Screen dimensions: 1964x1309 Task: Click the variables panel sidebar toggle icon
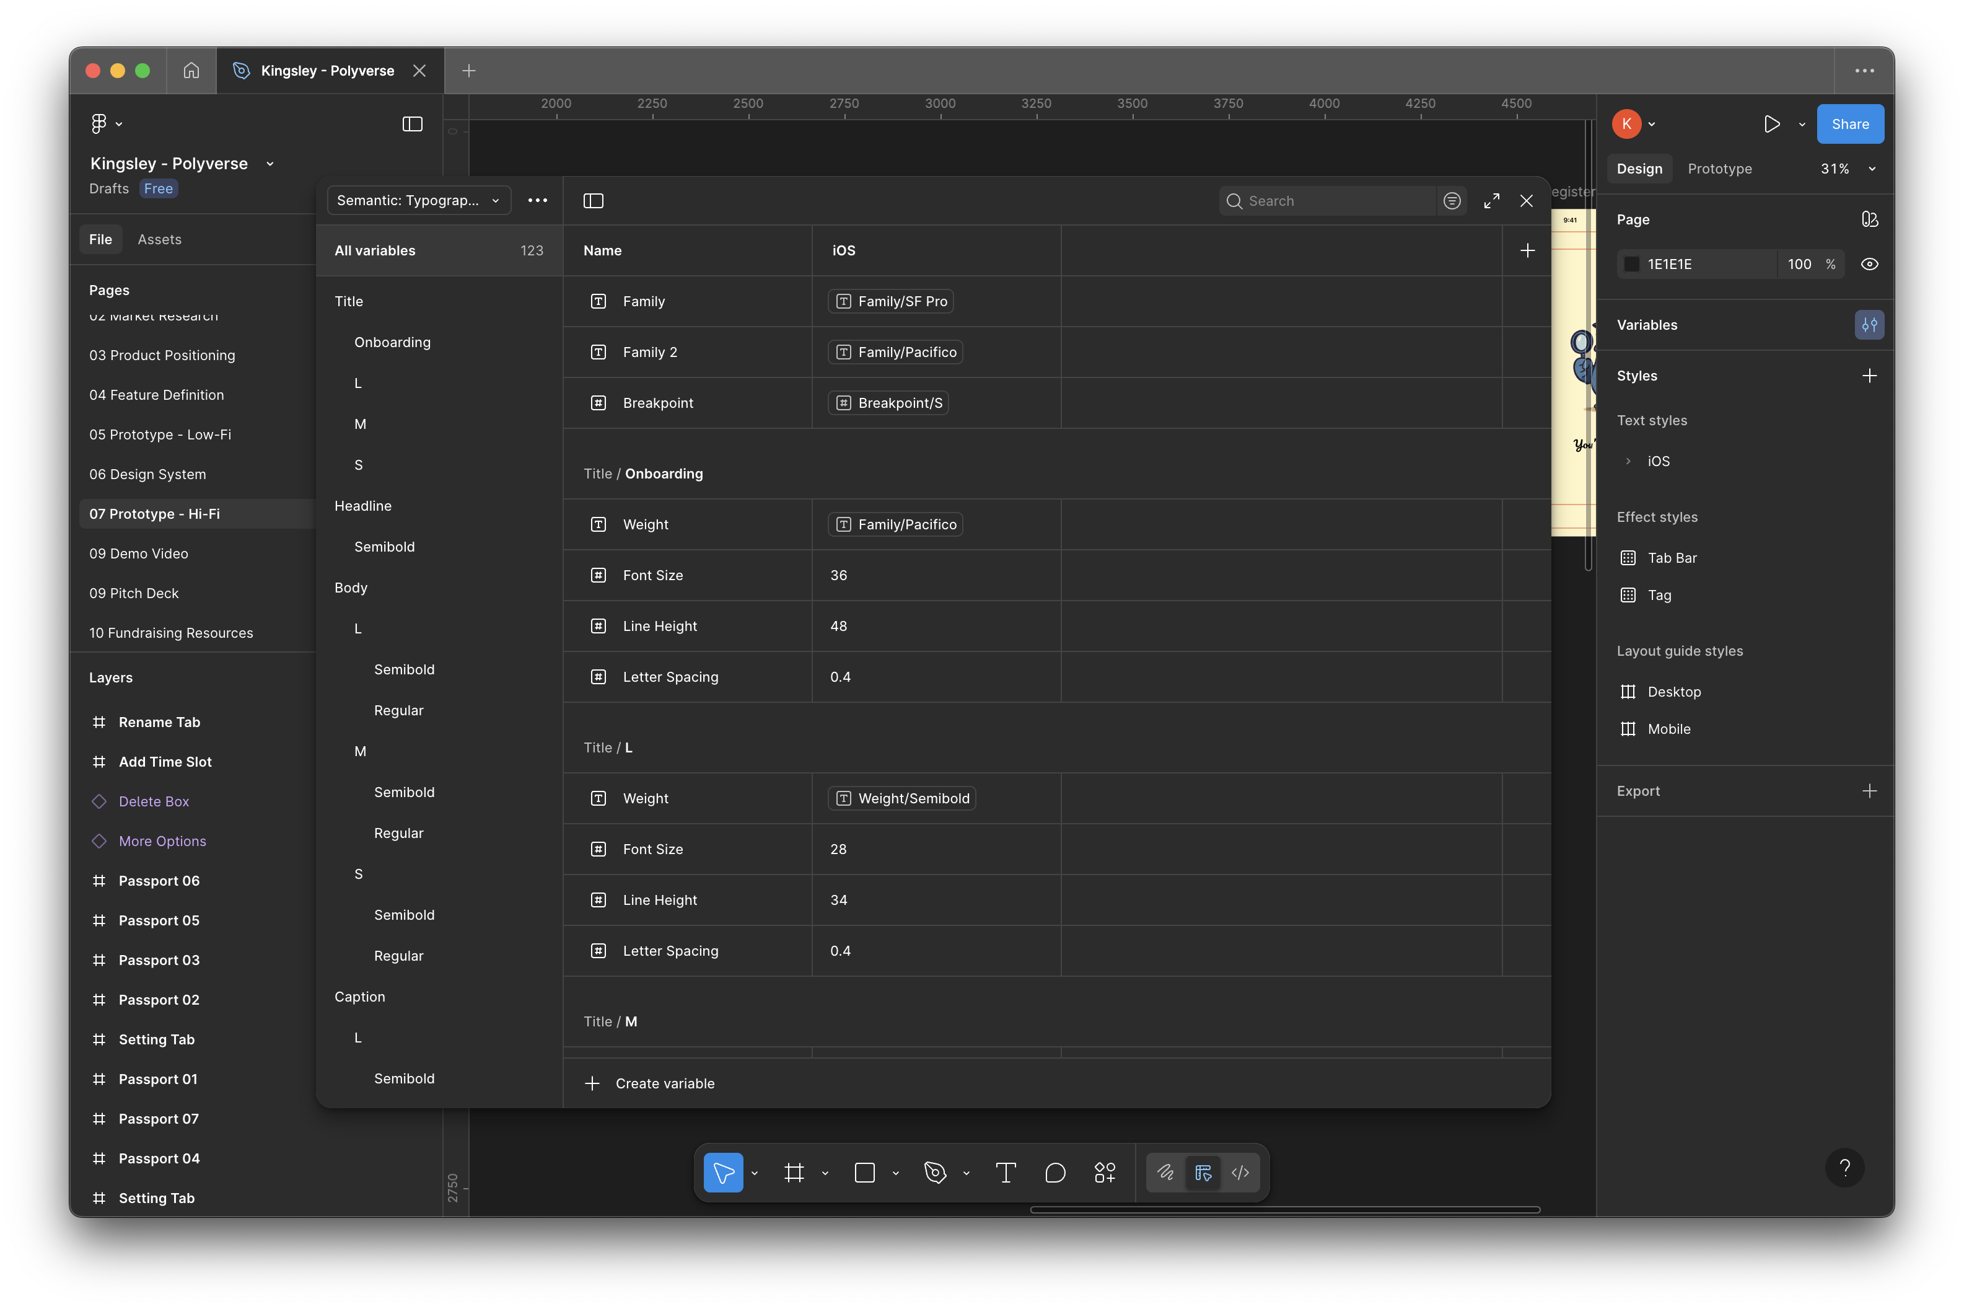593,200
